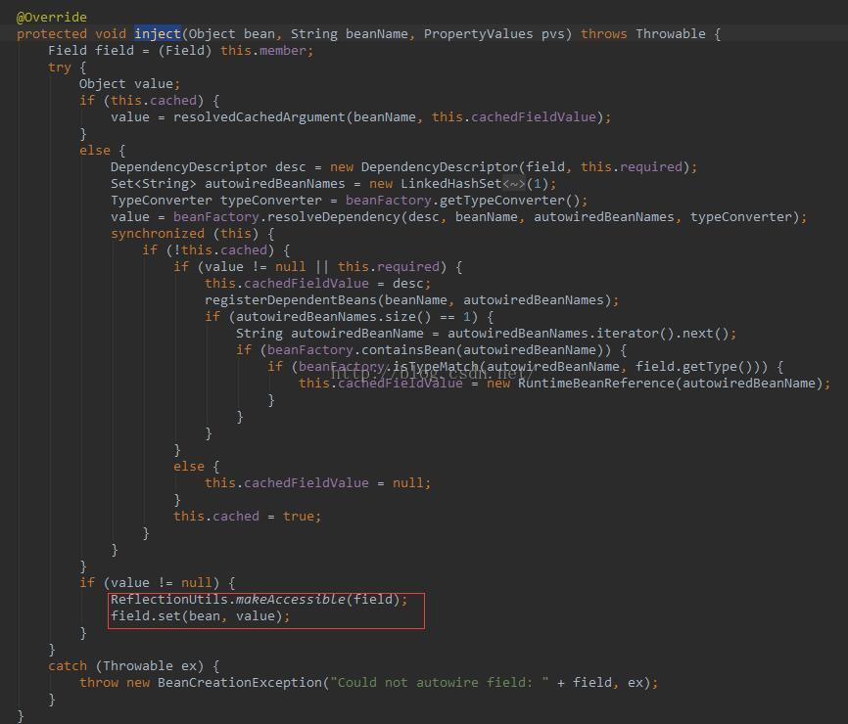Click the protected keyword in the method signature

(51, 34)
